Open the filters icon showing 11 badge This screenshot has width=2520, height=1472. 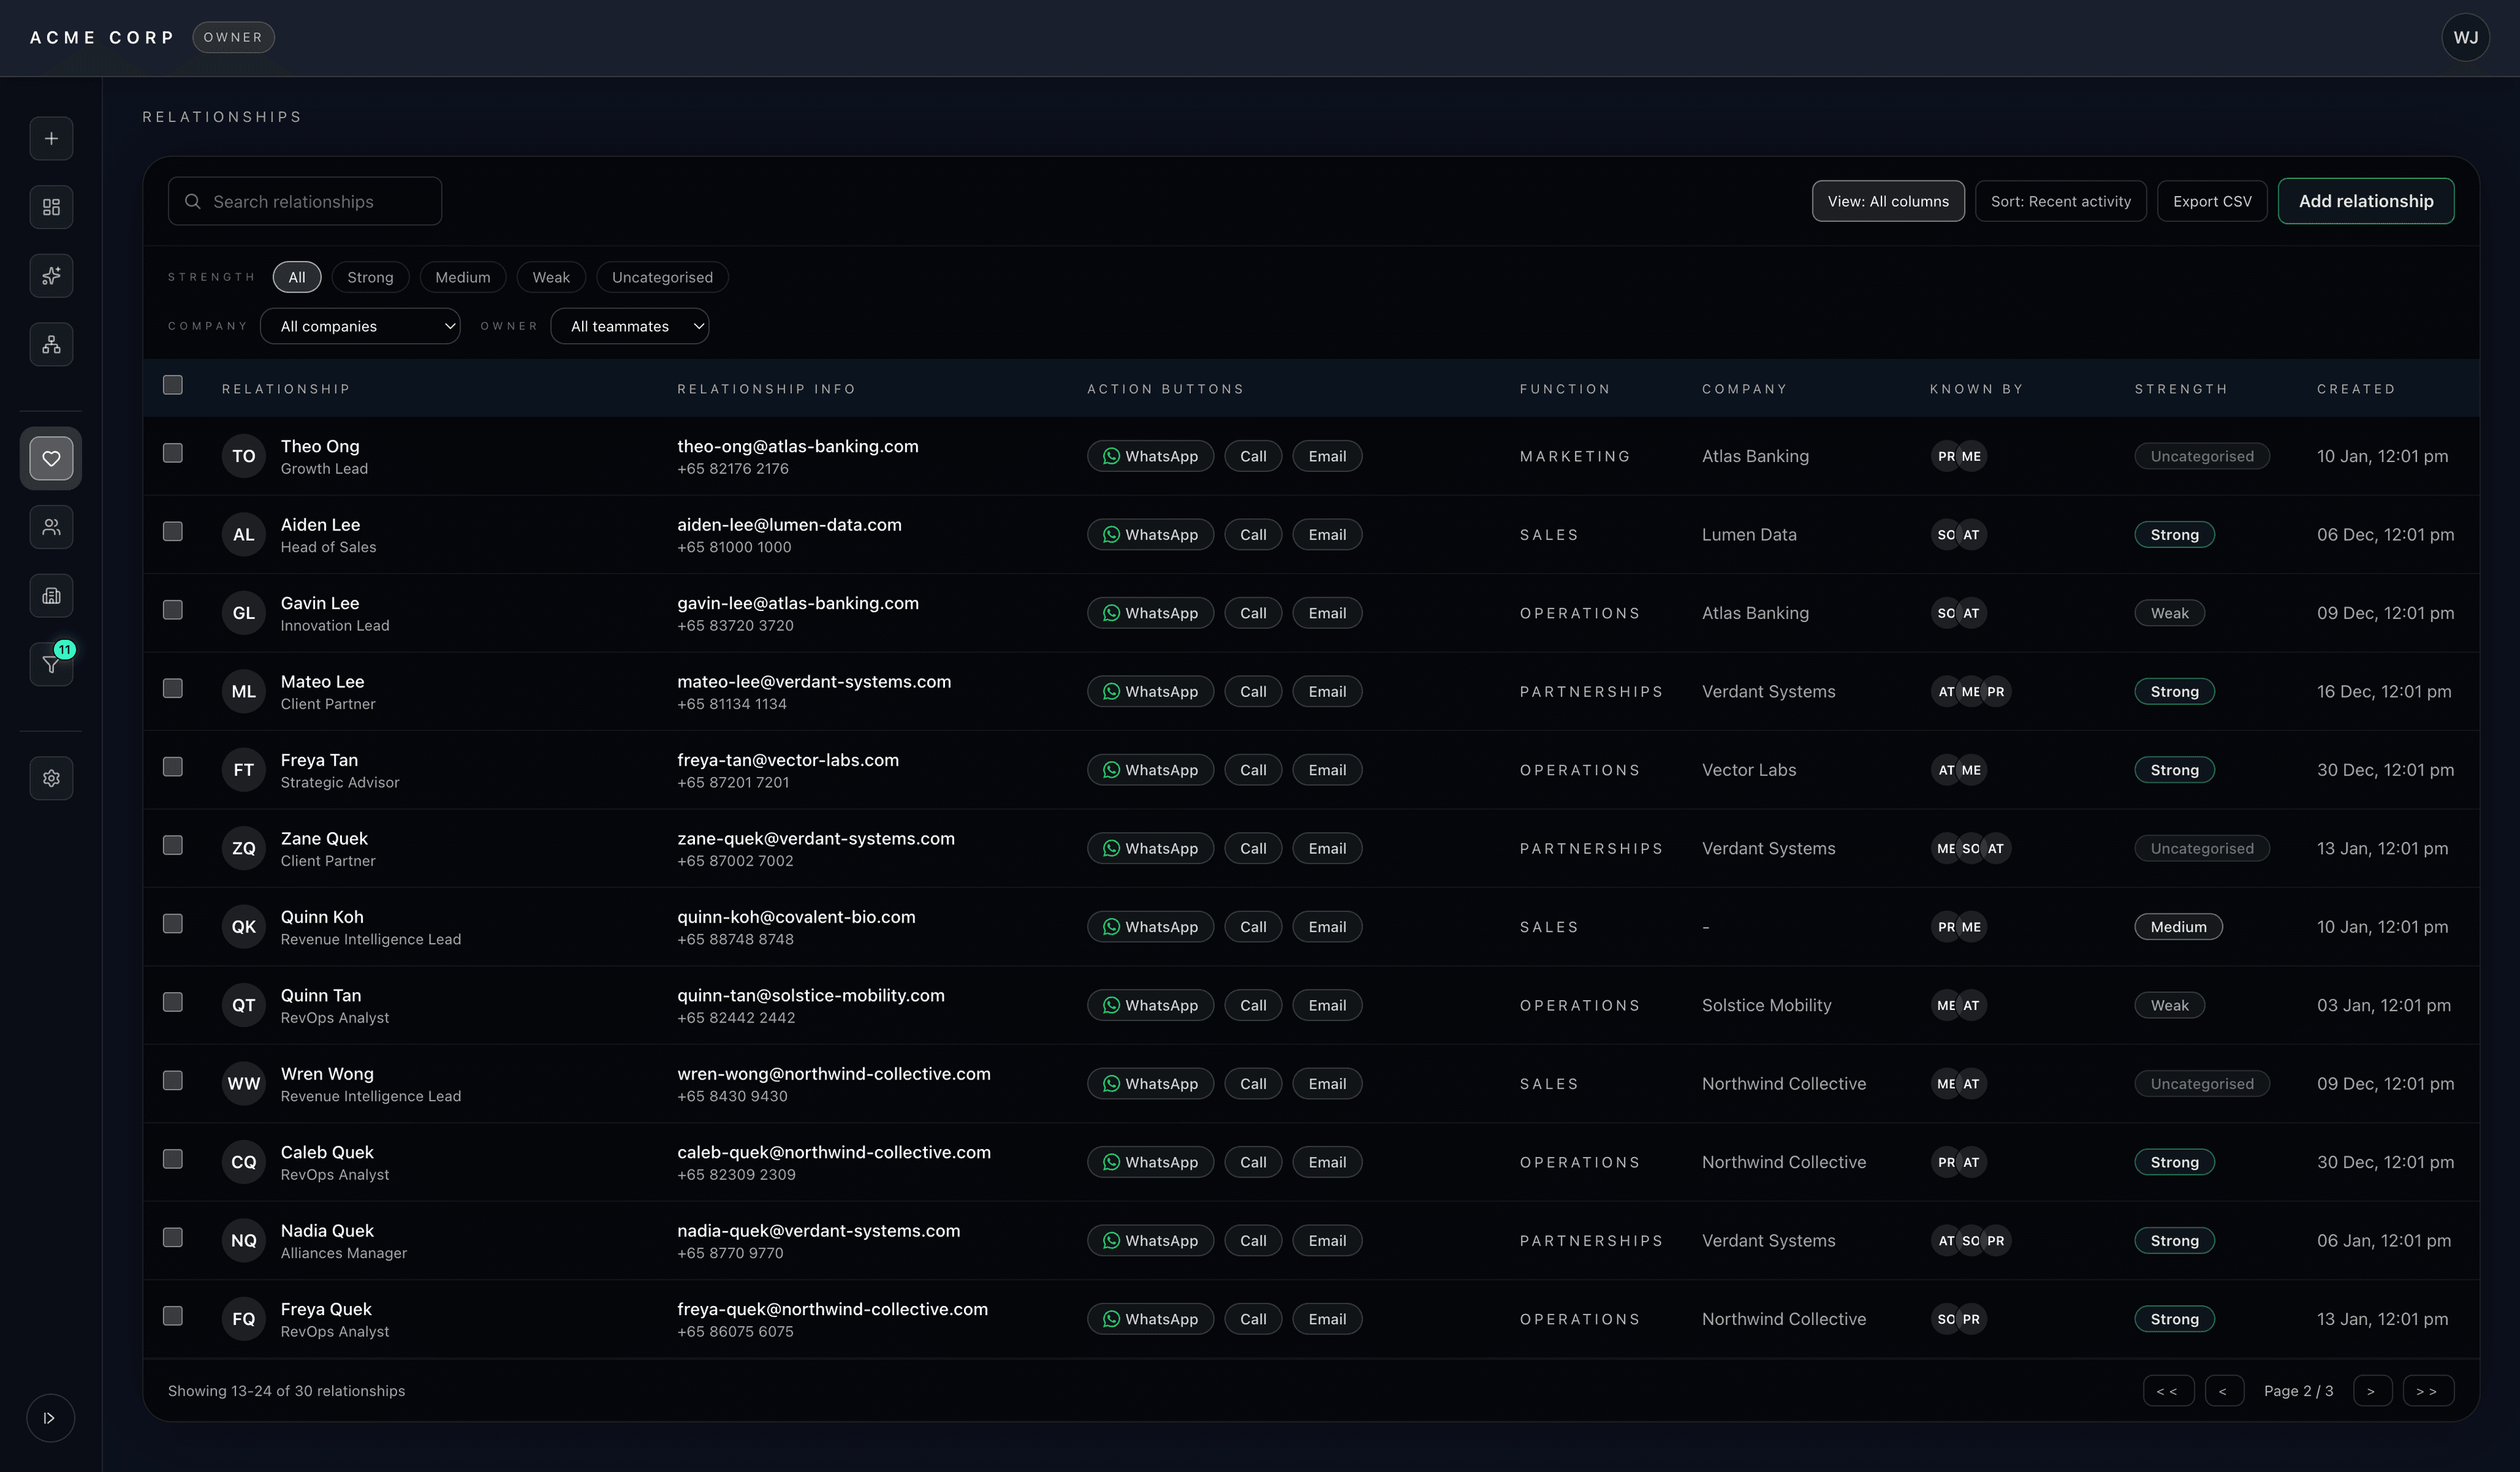[51, 663]
